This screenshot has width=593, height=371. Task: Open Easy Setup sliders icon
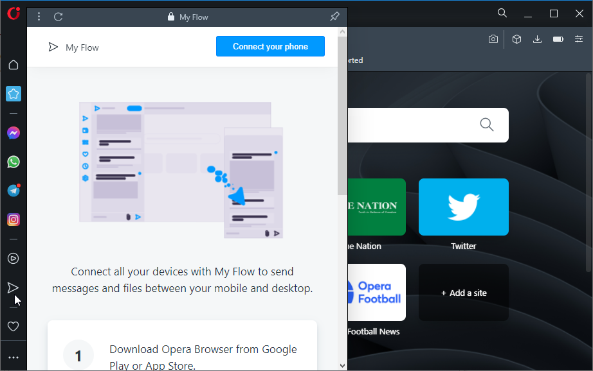pyautogui.click(x=579, y=39)
